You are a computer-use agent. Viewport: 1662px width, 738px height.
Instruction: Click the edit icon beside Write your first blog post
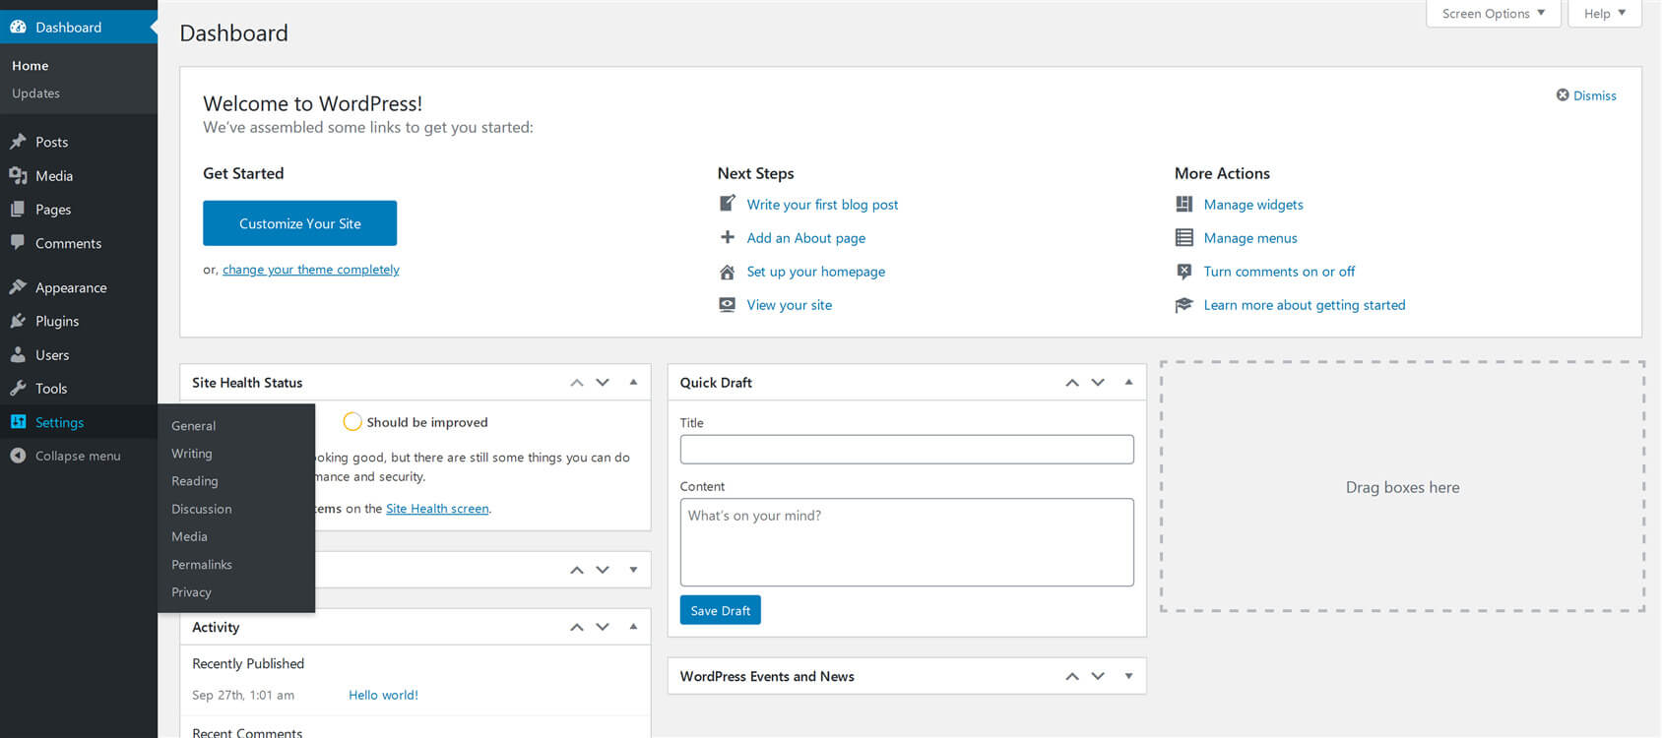tap(728, 204)
